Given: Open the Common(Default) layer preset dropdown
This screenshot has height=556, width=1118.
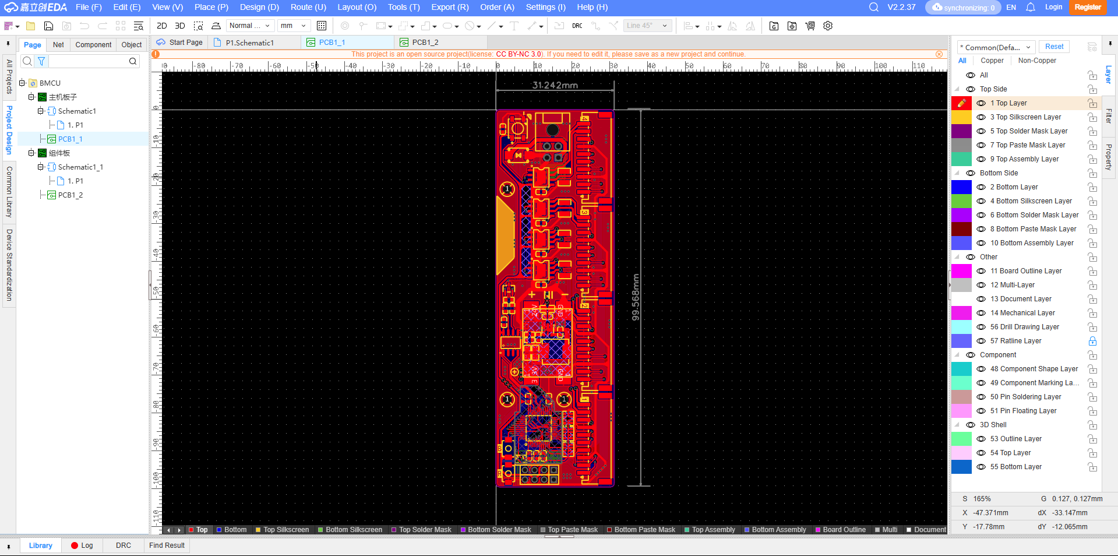Looking at the screenshot, I should (x=996, y=47).
